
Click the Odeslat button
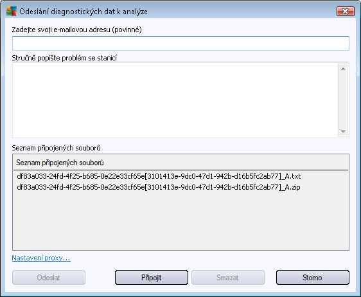pyautogui.click(x=49, y=278)
